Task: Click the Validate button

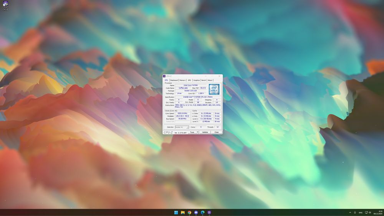Action: 205,132
